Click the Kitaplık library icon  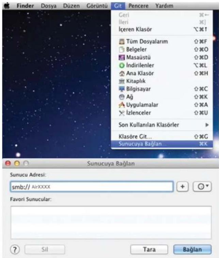click(122, 81)
